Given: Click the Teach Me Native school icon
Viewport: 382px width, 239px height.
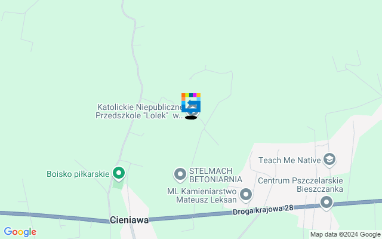Looking at the screenshot, I should tap(329, 160).
